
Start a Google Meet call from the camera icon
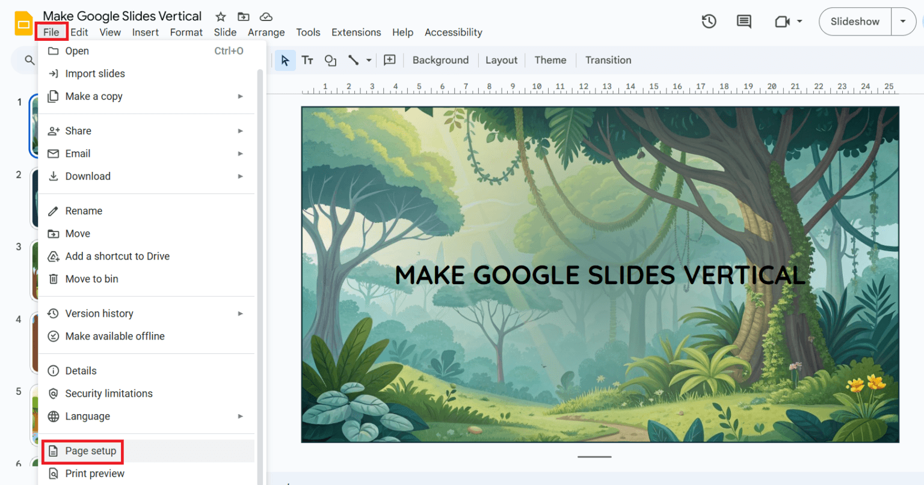pyautogui.click(x=782, y=21)
